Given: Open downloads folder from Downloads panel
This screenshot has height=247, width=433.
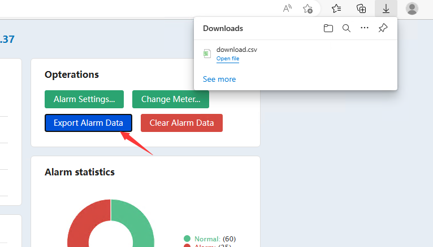Looking at the screenshot, I should pos(328,28).
